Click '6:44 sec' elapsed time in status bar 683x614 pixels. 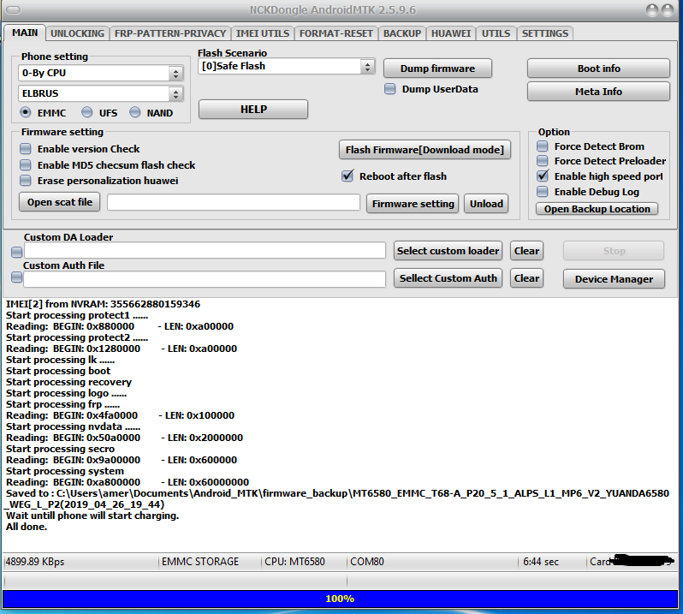point(541,562)
